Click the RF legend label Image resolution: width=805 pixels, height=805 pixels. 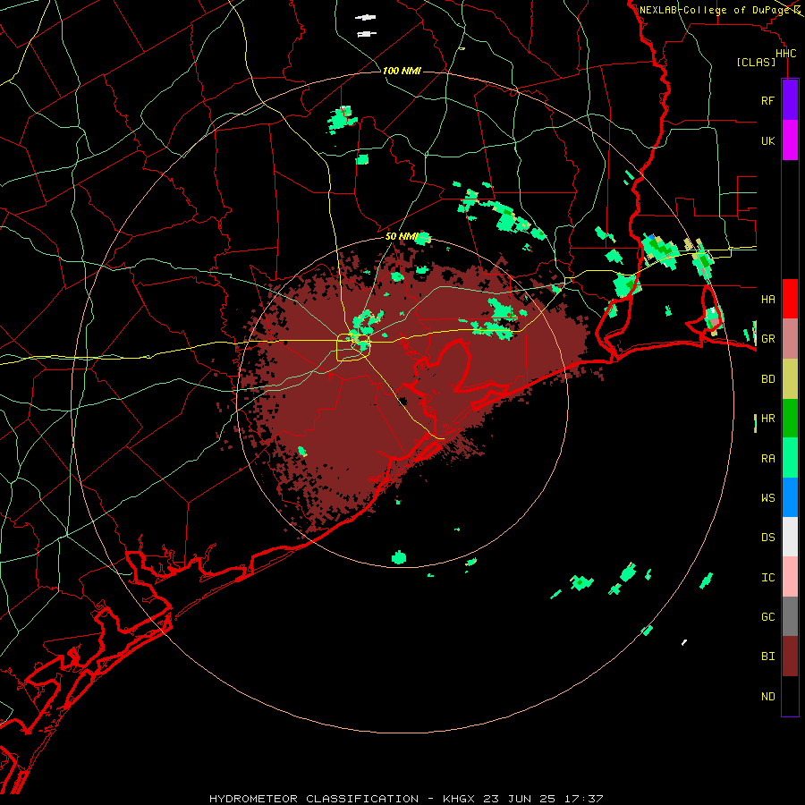point(767,100)
